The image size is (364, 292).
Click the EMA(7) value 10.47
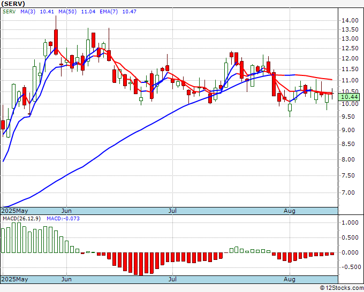130,12
